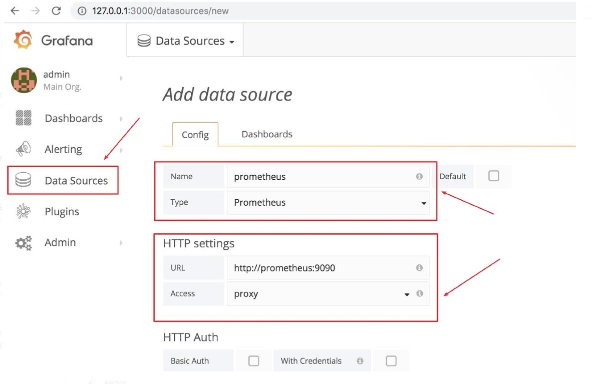Image resolution: width=592 pixels, height=384 pixels.
Task: Go back with the browser back arrow
Action: (x=15, y=11)
